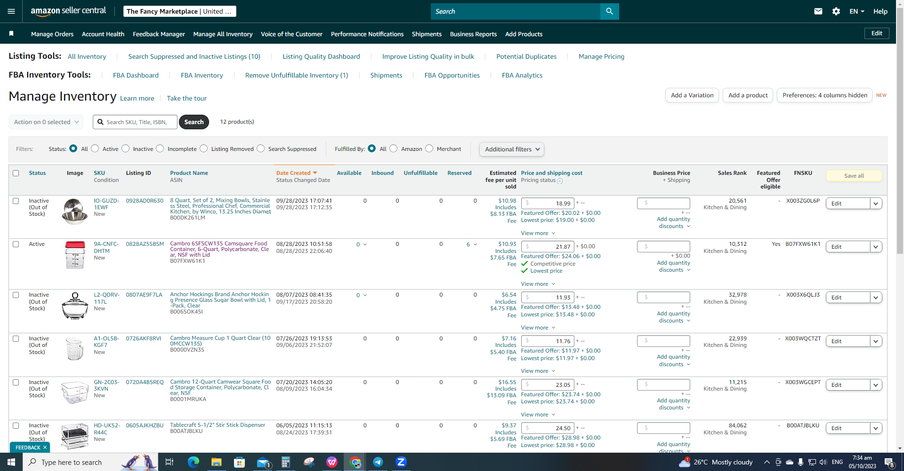Expand View more for the Mixing Bowls listing
The image size is (904, 471).
[538, 233]
